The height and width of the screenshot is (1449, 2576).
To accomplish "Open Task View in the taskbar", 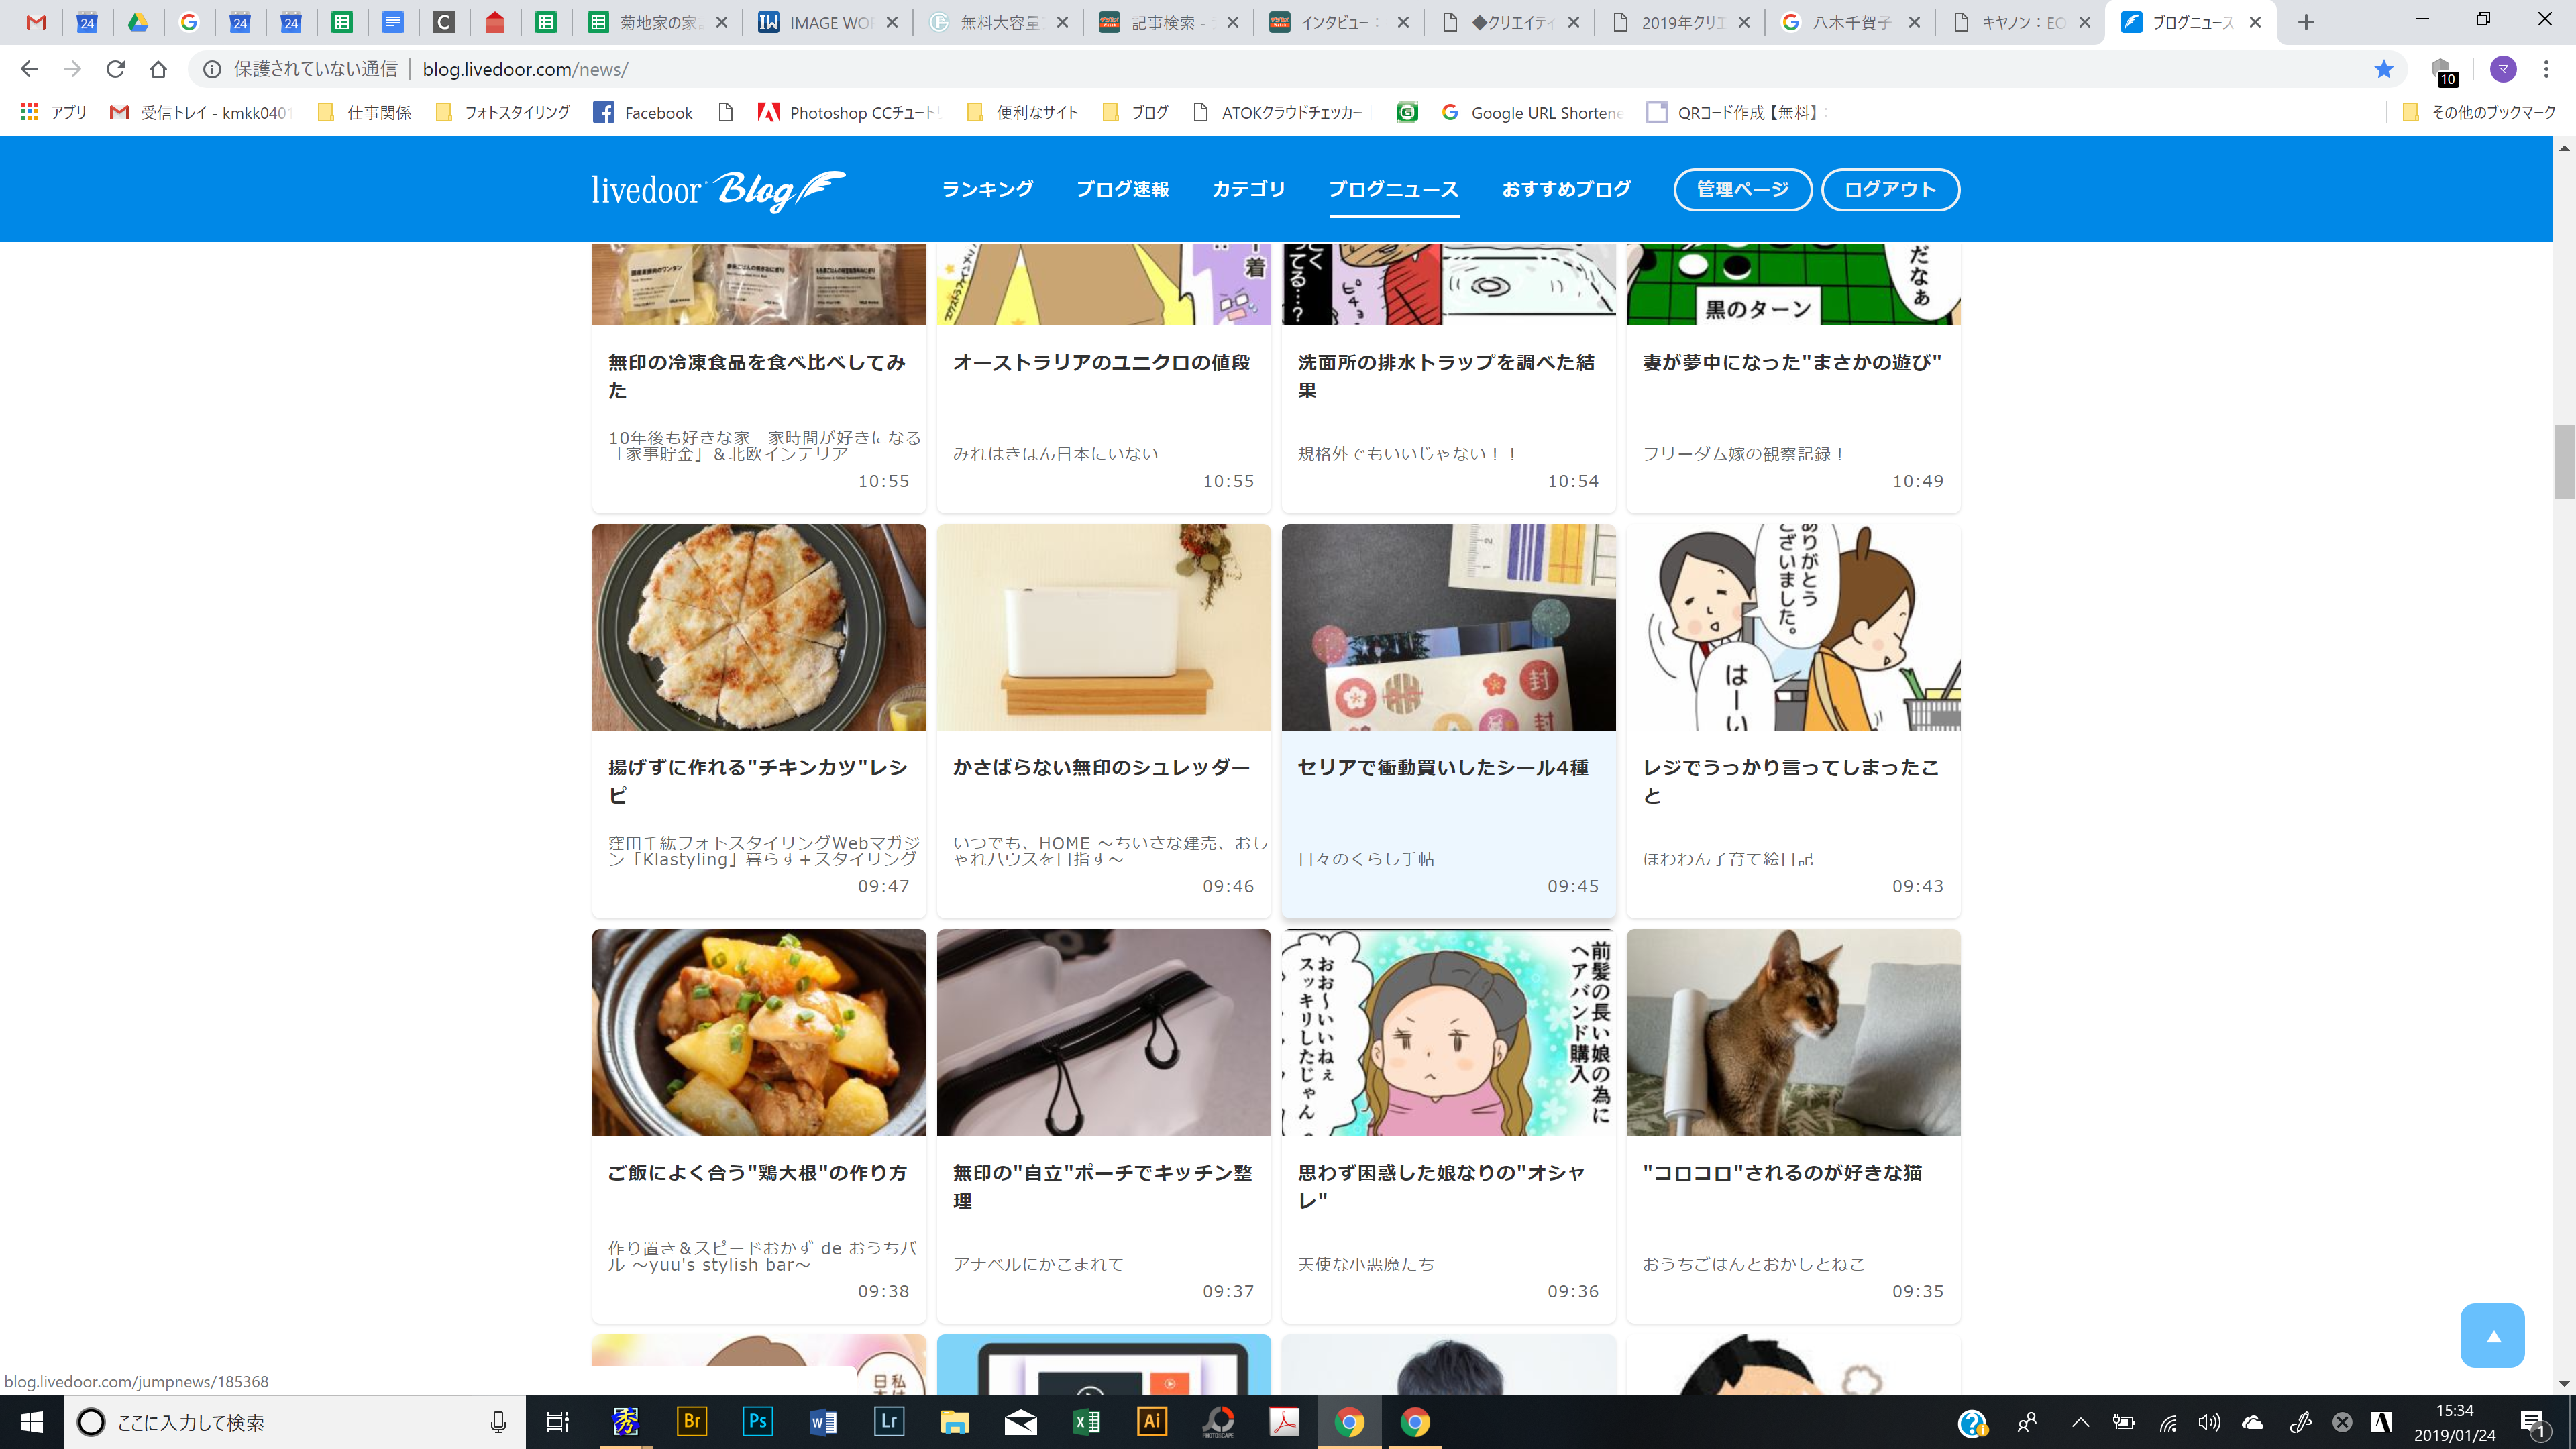I will (557, 1422).
